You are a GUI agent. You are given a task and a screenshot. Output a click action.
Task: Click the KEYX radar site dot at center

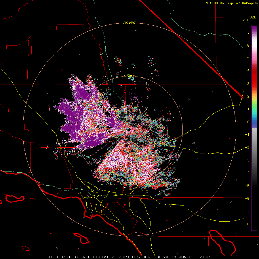tap(130, 129)
